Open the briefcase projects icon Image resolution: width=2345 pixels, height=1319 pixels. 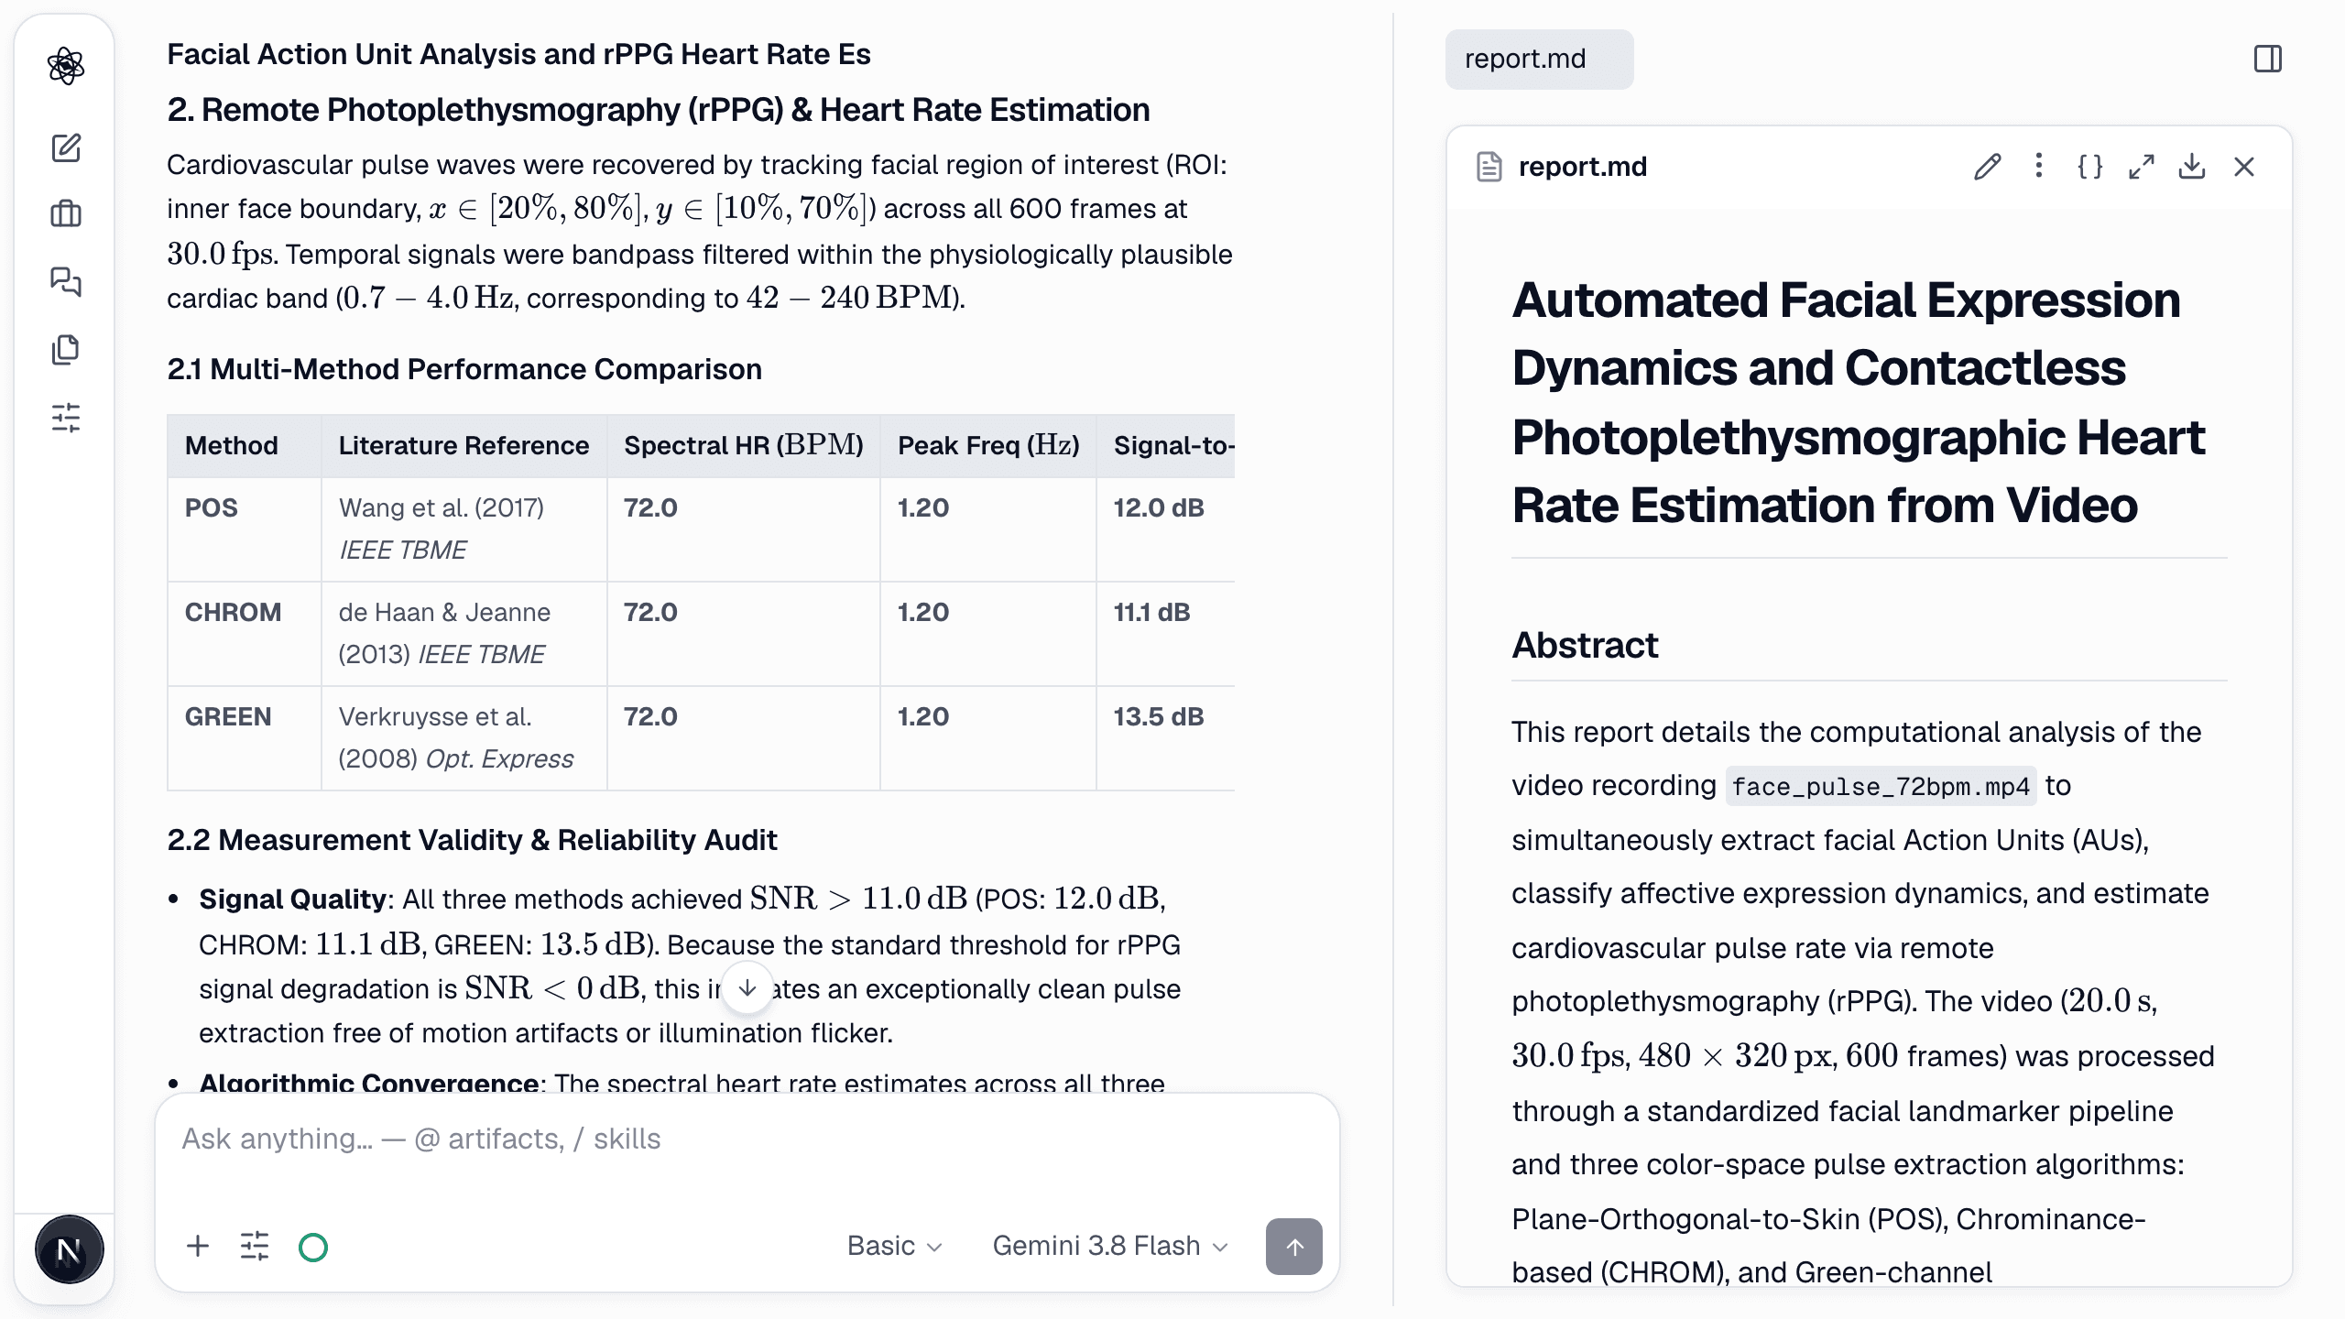click(66, 214)
